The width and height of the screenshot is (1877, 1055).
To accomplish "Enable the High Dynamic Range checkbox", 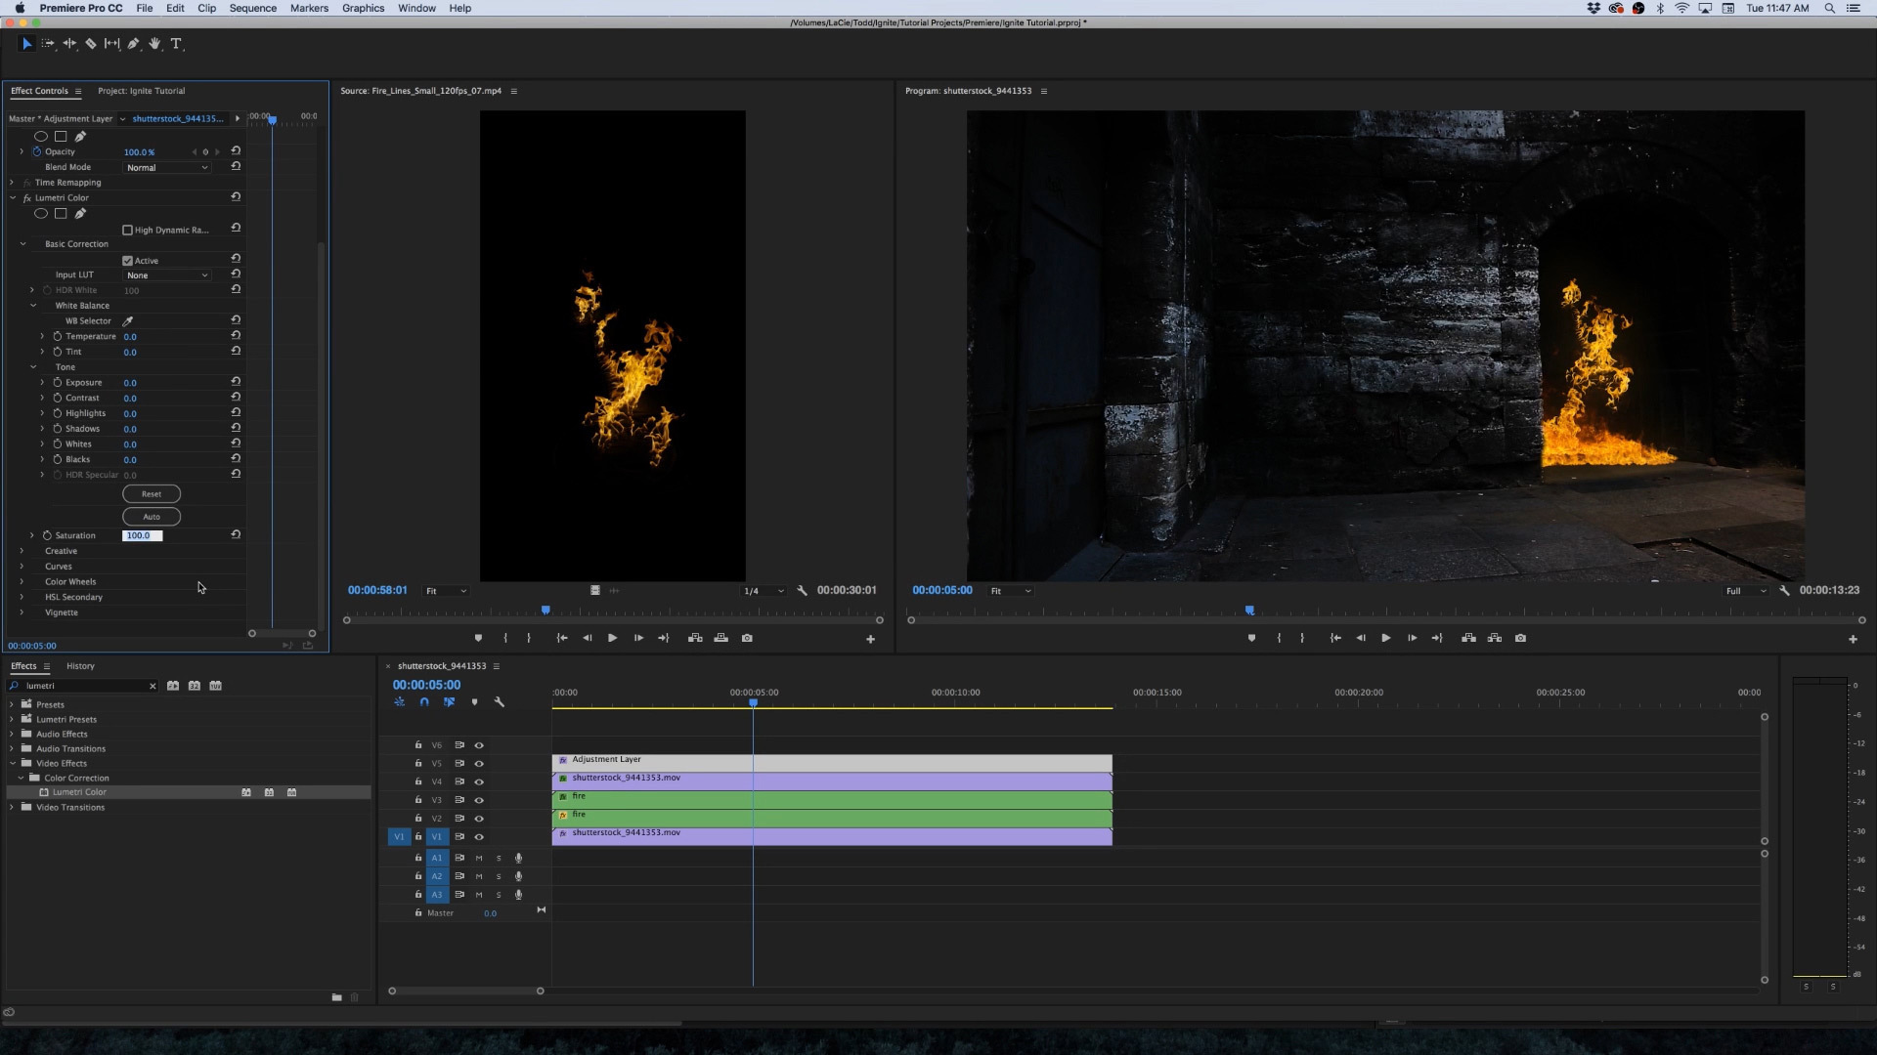I will point(127,231).
